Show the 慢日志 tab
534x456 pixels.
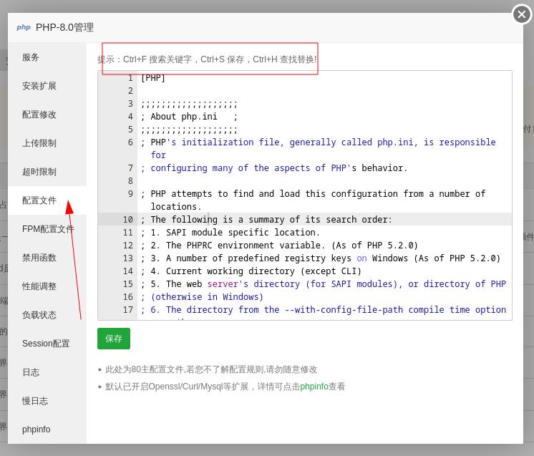point(35,401)
